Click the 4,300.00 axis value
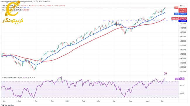 click(183, 63)
